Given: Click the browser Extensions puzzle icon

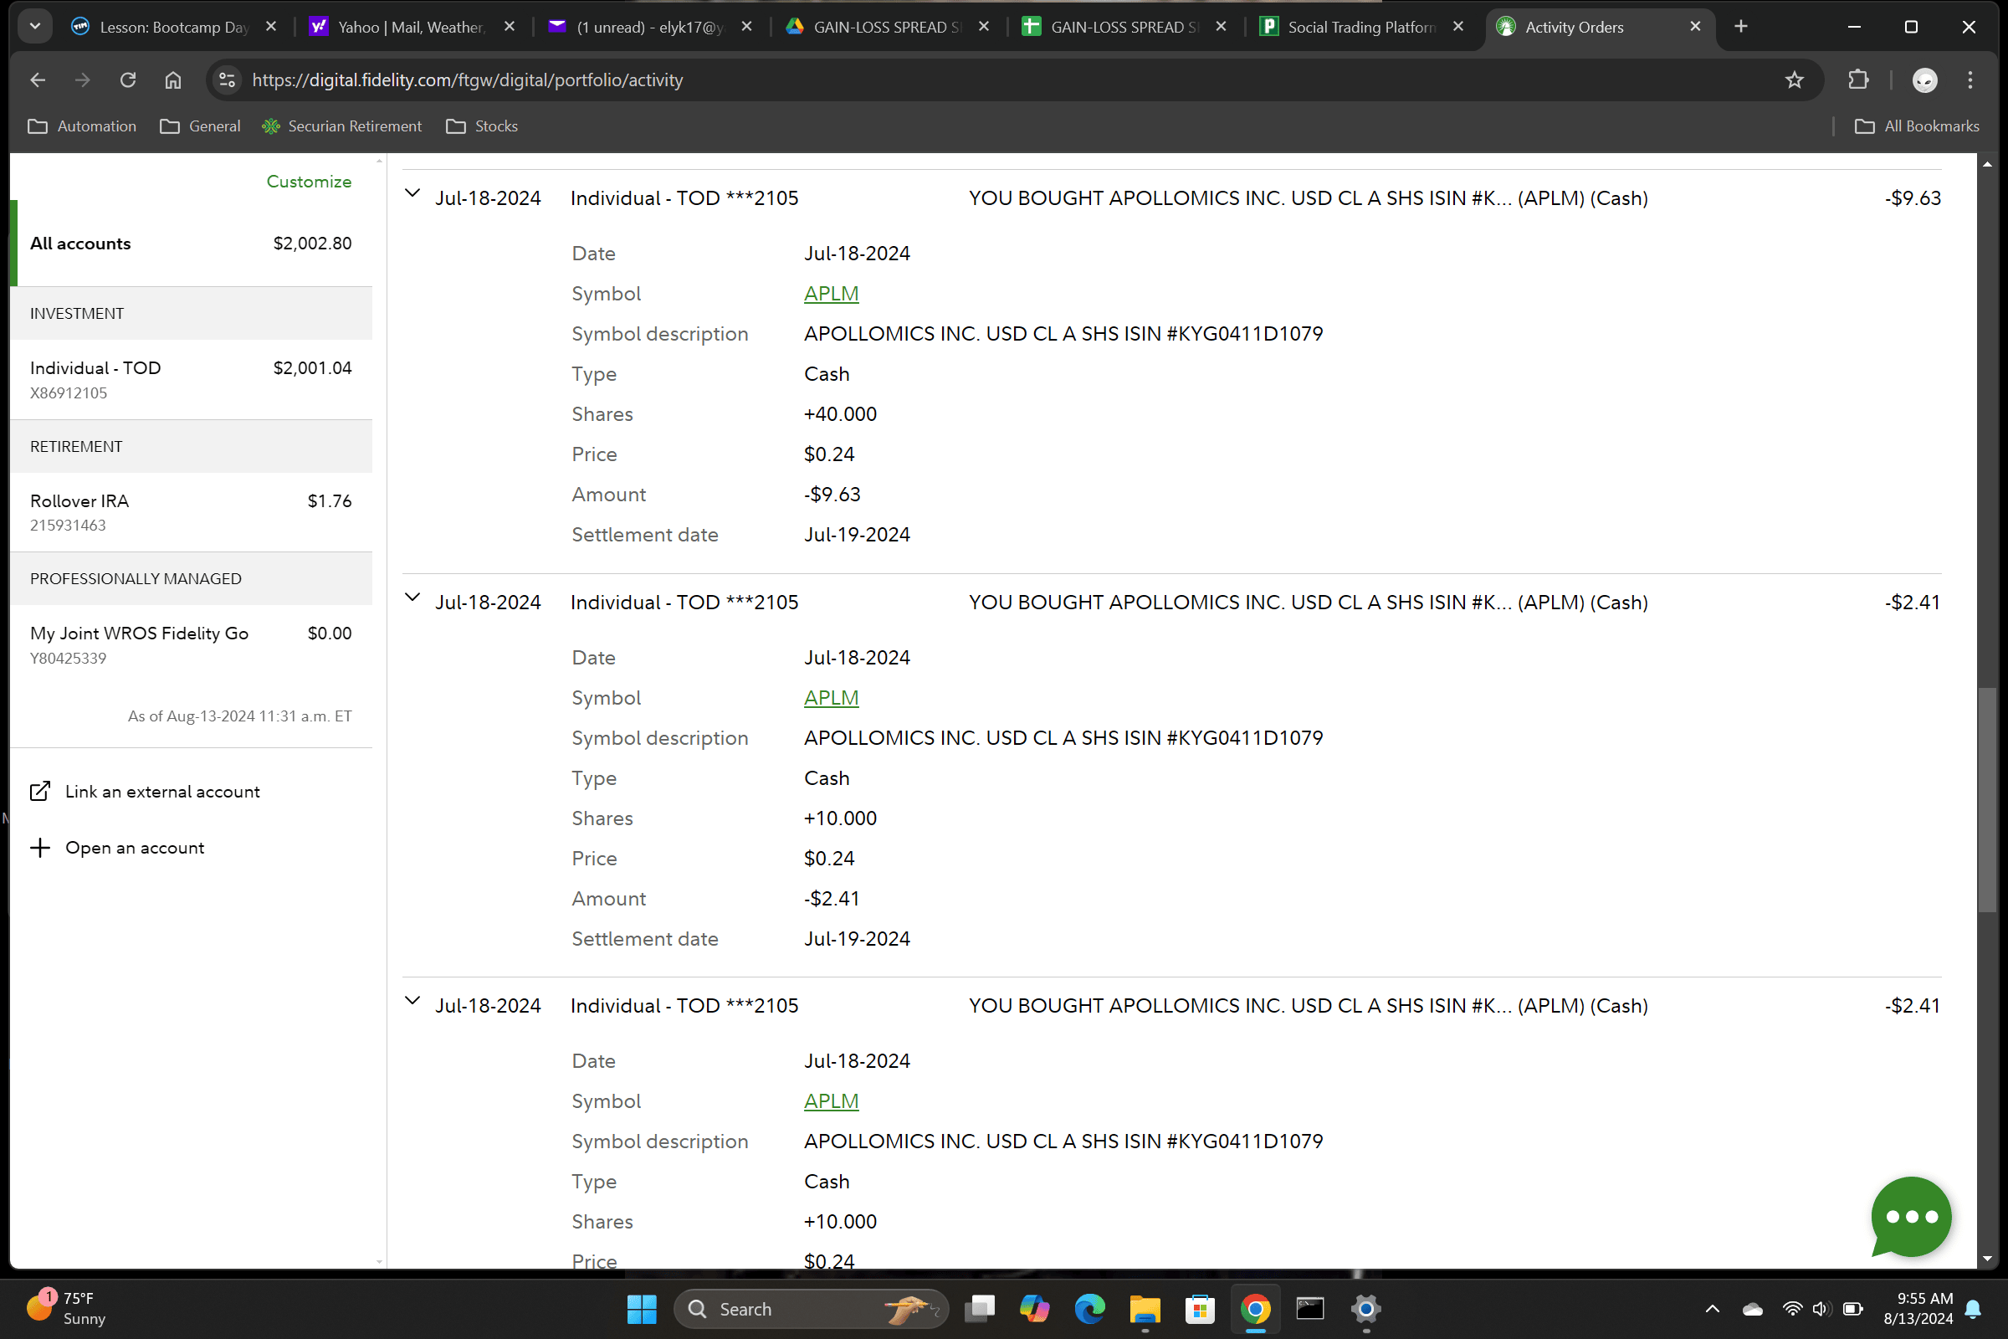Looking at the screenshot, I should coord(1857,80).
